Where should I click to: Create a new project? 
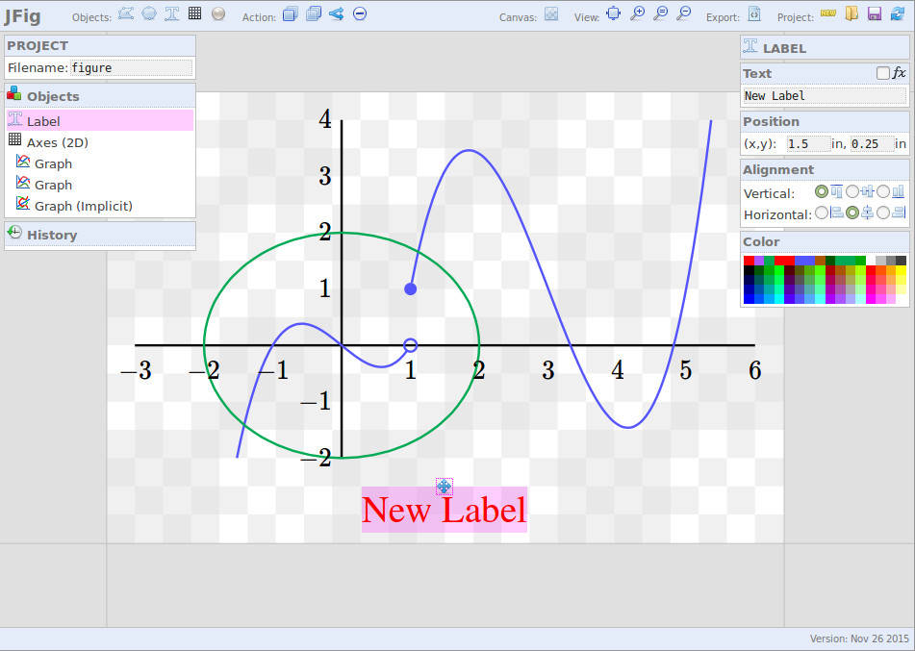coord(828,13)
